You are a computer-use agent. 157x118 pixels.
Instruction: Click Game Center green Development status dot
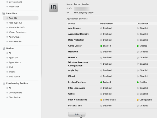101,46
